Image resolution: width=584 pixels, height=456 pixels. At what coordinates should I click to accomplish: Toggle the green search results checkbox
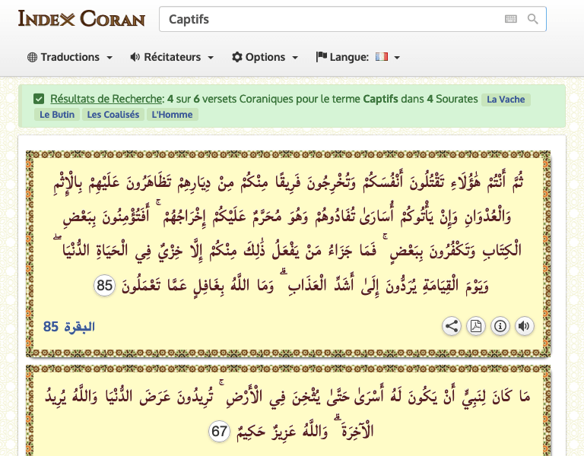(x=39, y=99)
